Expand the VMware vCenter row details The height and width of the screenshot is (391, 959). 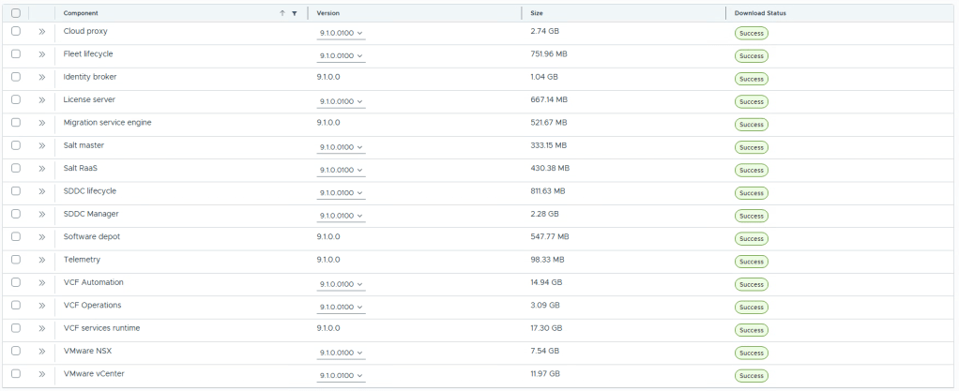(41, 374)
